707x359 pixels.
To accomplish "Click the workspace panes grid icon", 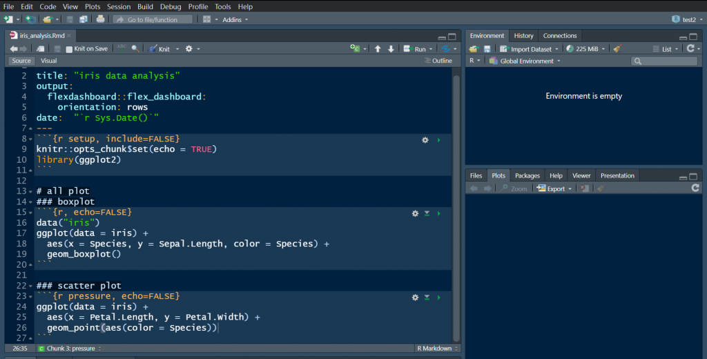I will pyautogui.click(x=207, y=19).
